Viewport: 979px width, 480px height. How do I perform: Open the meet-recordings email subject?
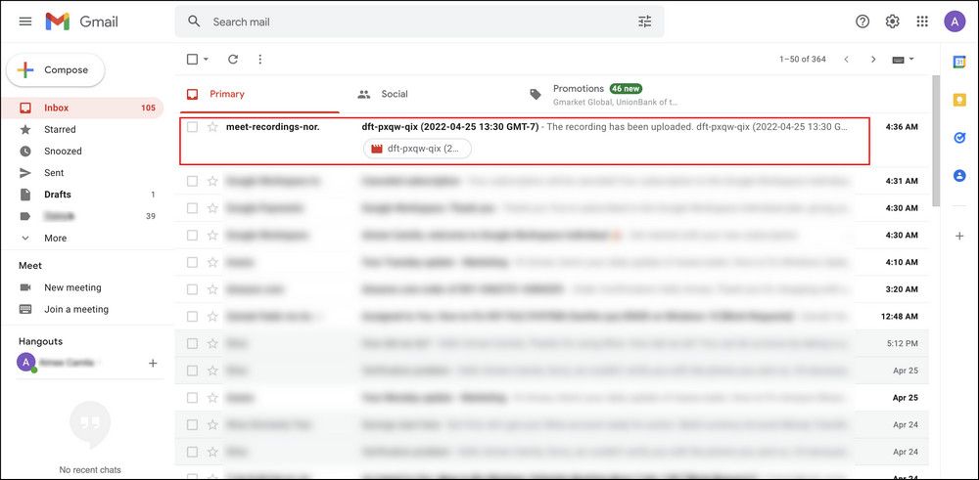pyautogui.click(x=450, y=127)
